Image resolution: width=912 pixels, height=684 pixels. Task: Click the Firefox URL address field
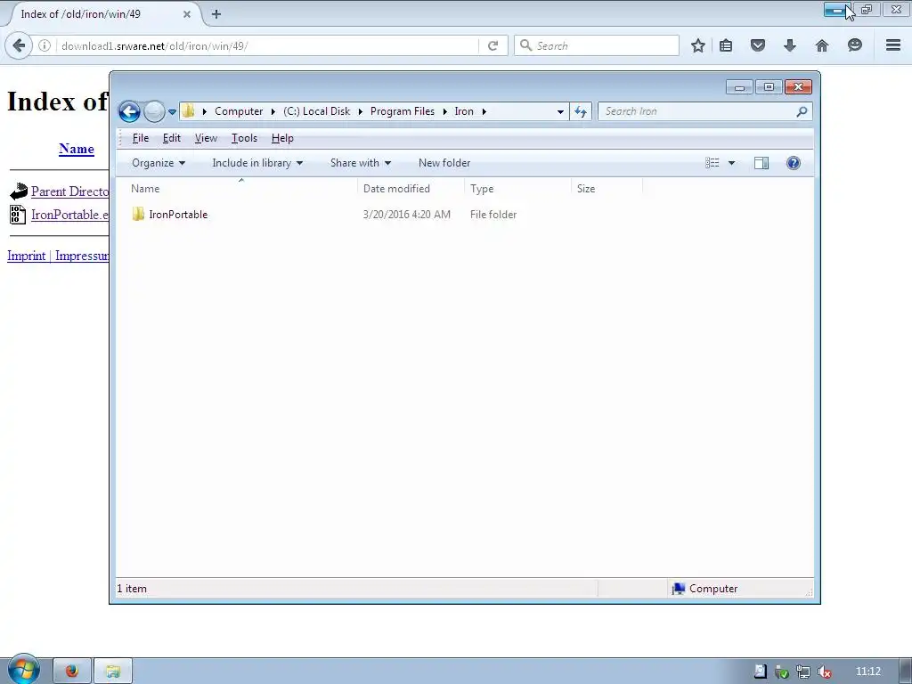pos(266,45)
